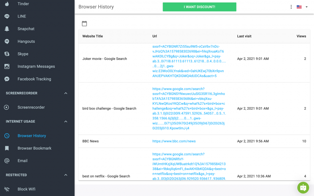The height and width of the screenshot is (196, 314).
Task: Collapse the SCREENRECORDER section
Action: [66, 93]
